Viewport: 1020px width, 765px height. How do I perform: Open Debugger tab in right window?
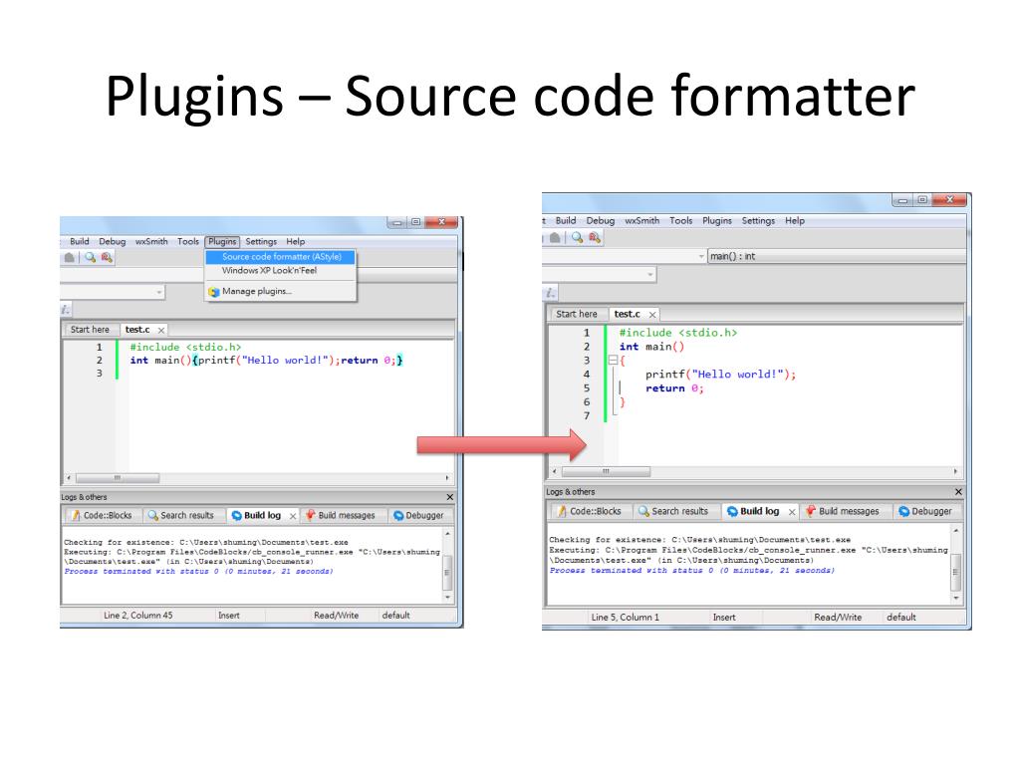click(925, 511)
